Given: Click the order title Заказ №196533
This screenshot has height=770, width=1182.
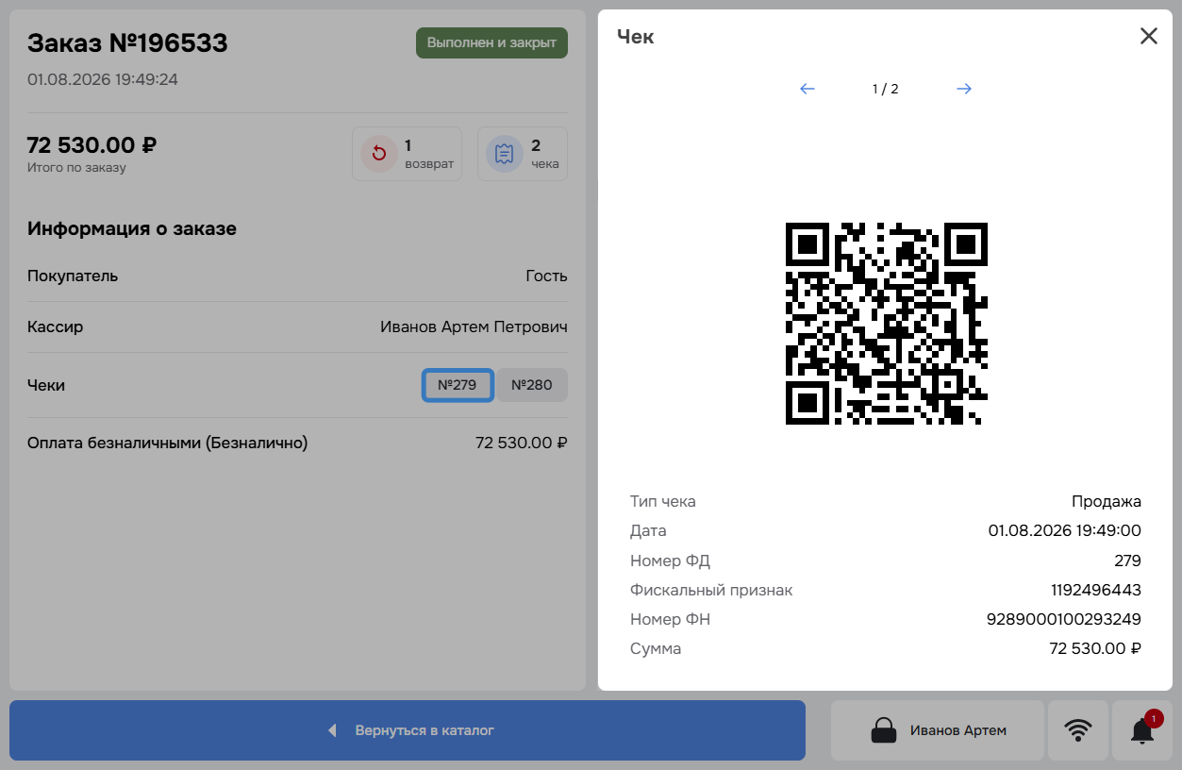Looking at the screenshot, I should click(127, 43).
